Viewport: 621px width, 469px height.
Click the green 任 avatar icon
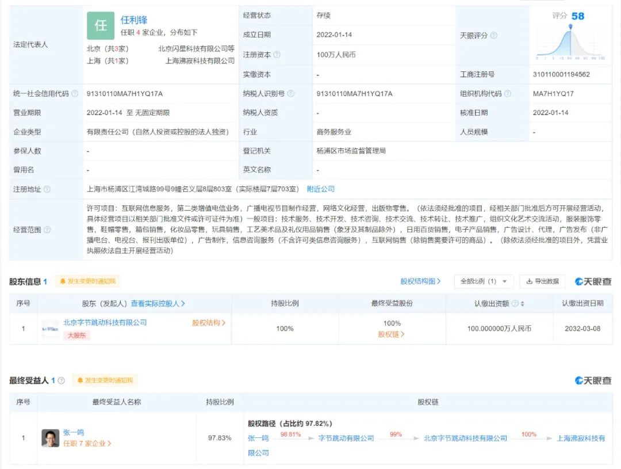(101, 26)
